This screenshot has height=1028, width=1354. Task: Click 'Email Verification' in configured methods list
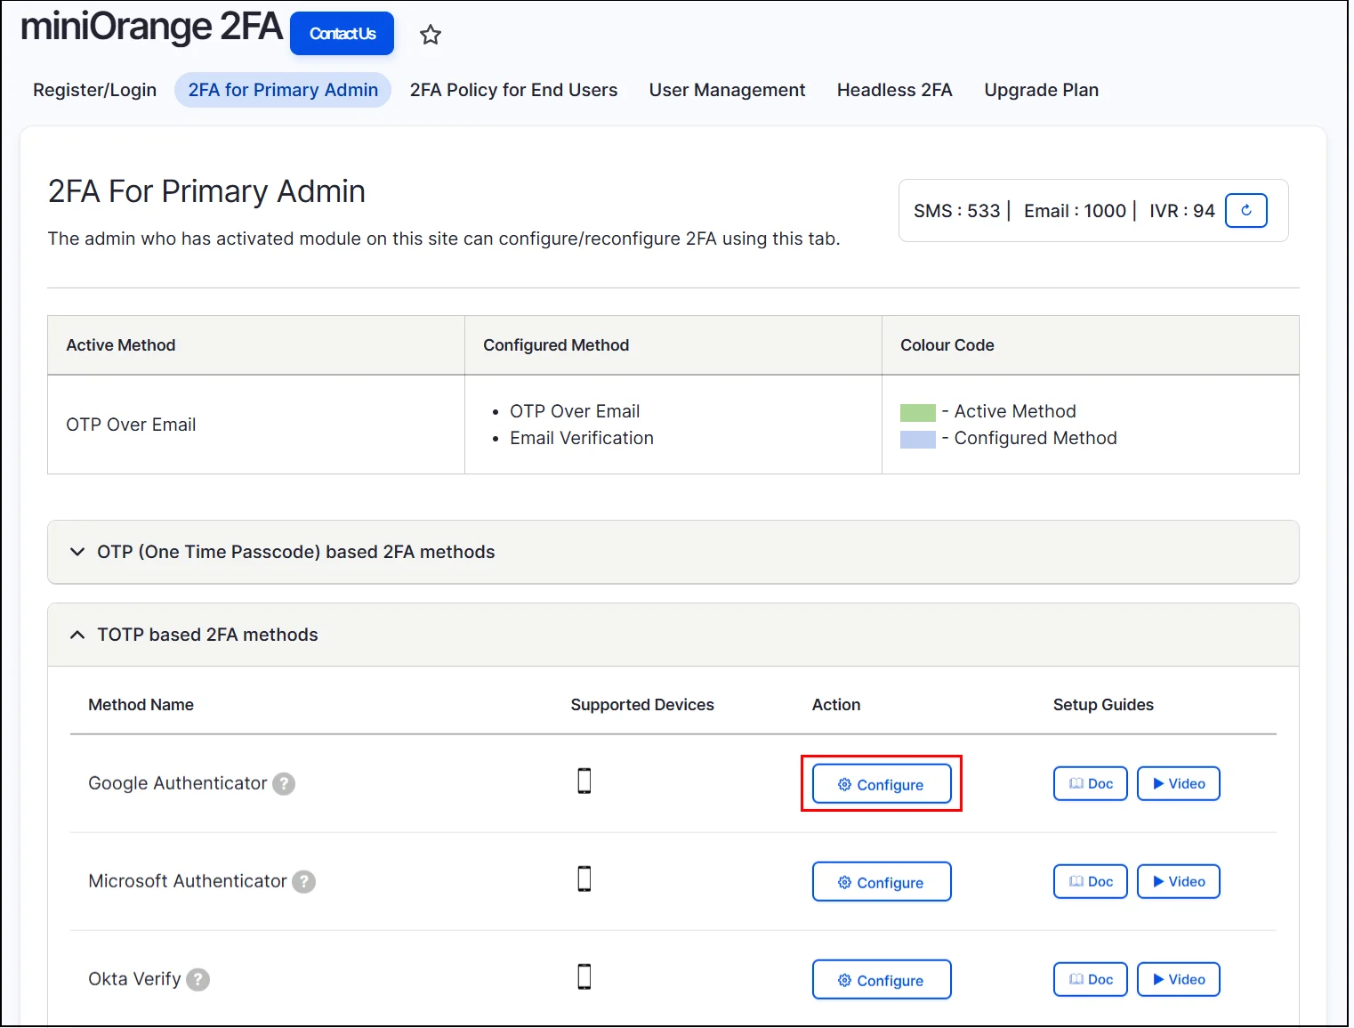click(x=582, y=439)
